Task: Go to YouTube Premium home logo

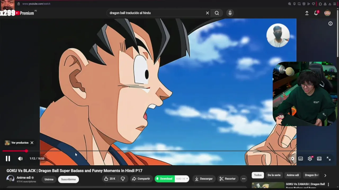Action: (x=25, y=13)
